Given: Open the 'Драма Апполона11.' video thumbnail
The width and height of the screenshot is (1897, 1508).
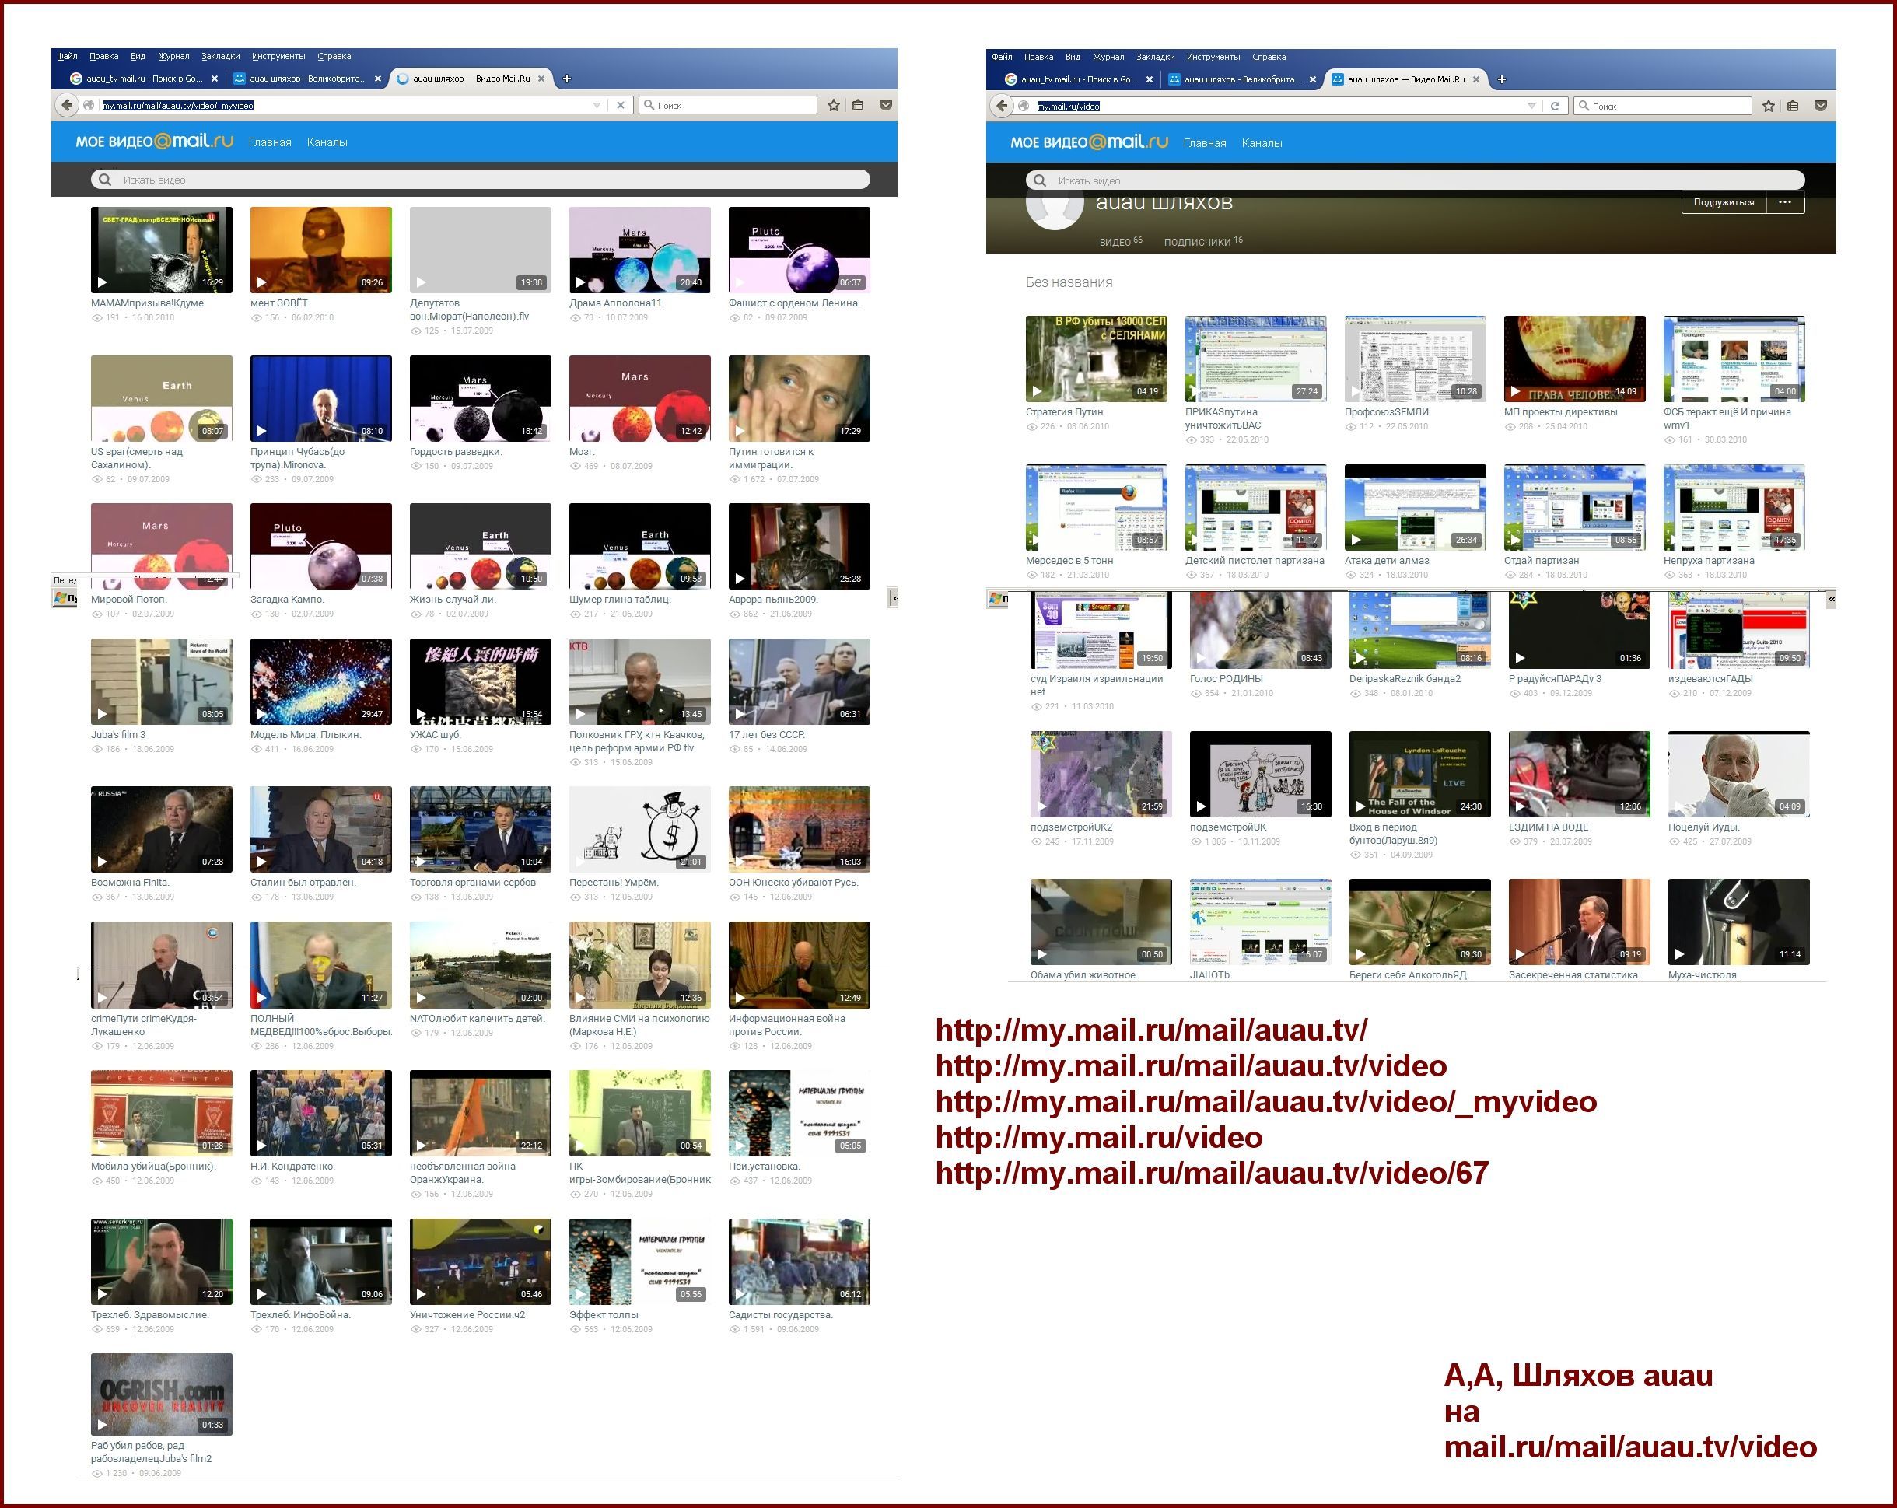Looking at the screenshot, I should coord(639,250).
